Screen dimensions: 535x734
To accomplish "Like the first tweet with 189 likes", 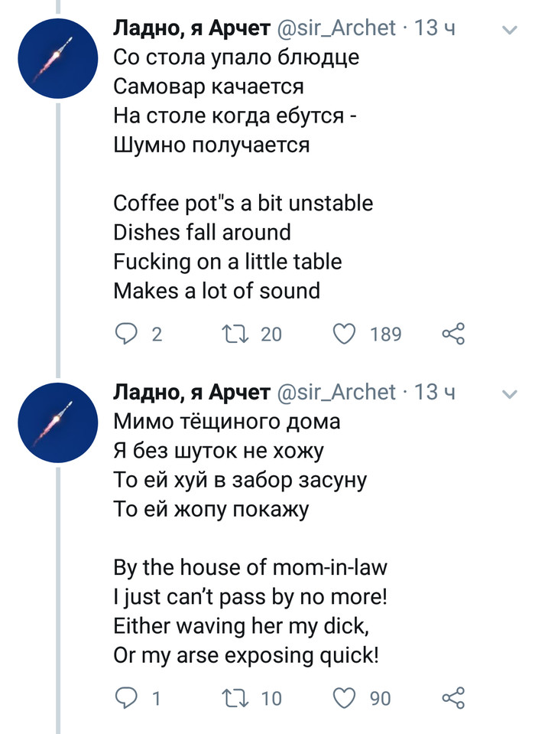I will [345, 334].
